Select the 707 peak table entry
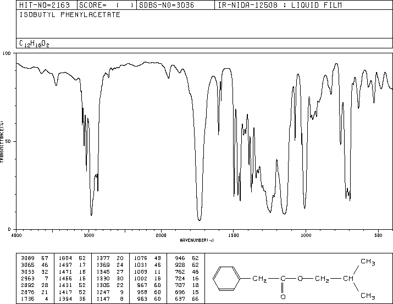393x304 pixels. tap(187, 285)
